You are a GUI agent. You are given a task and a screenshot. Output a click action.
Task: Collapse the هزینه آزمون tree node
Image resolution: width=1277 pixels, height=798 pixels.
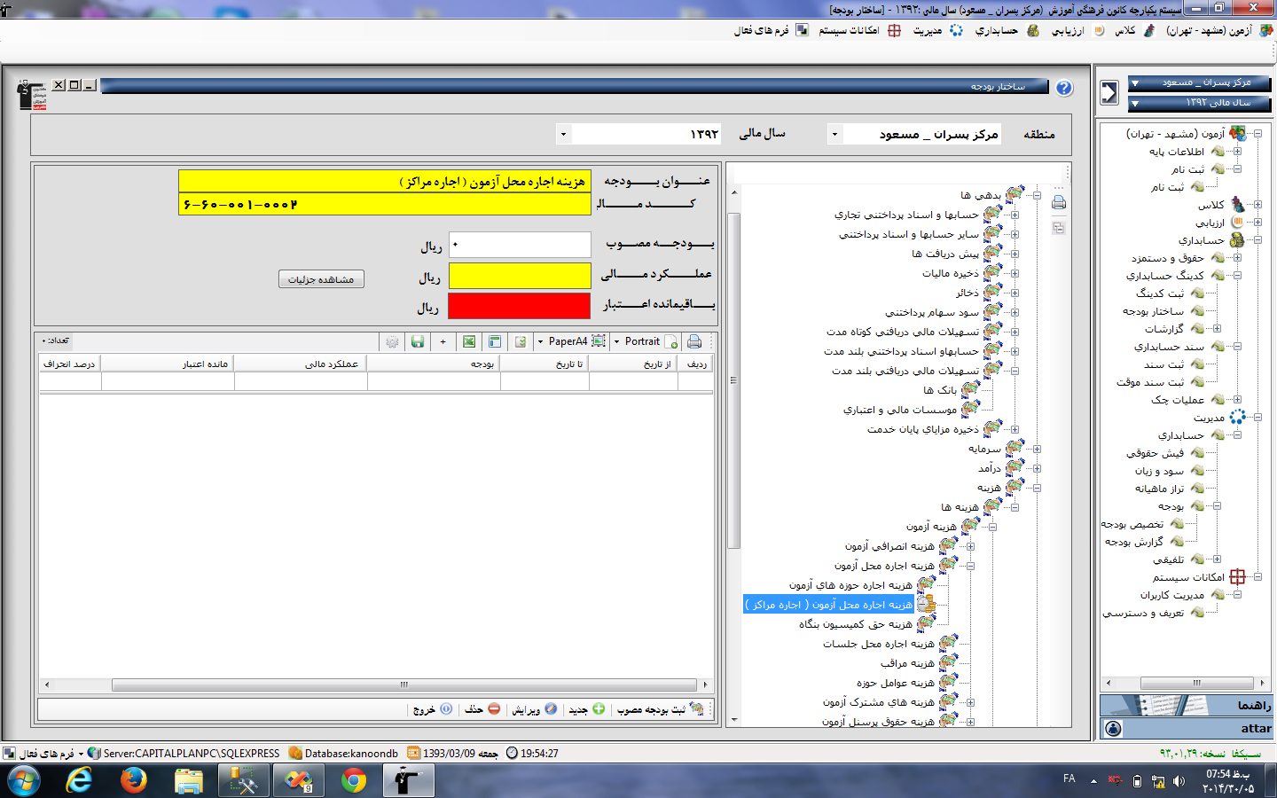(x=992, y=527)
